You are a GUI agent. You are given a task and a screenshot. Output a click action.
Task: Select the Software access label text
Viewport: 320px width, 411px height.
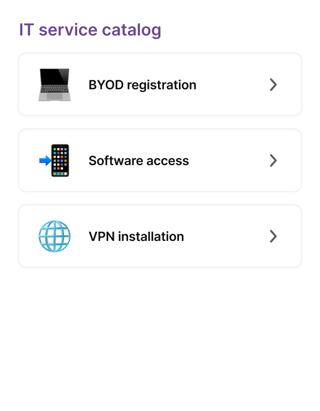[139, 160]
